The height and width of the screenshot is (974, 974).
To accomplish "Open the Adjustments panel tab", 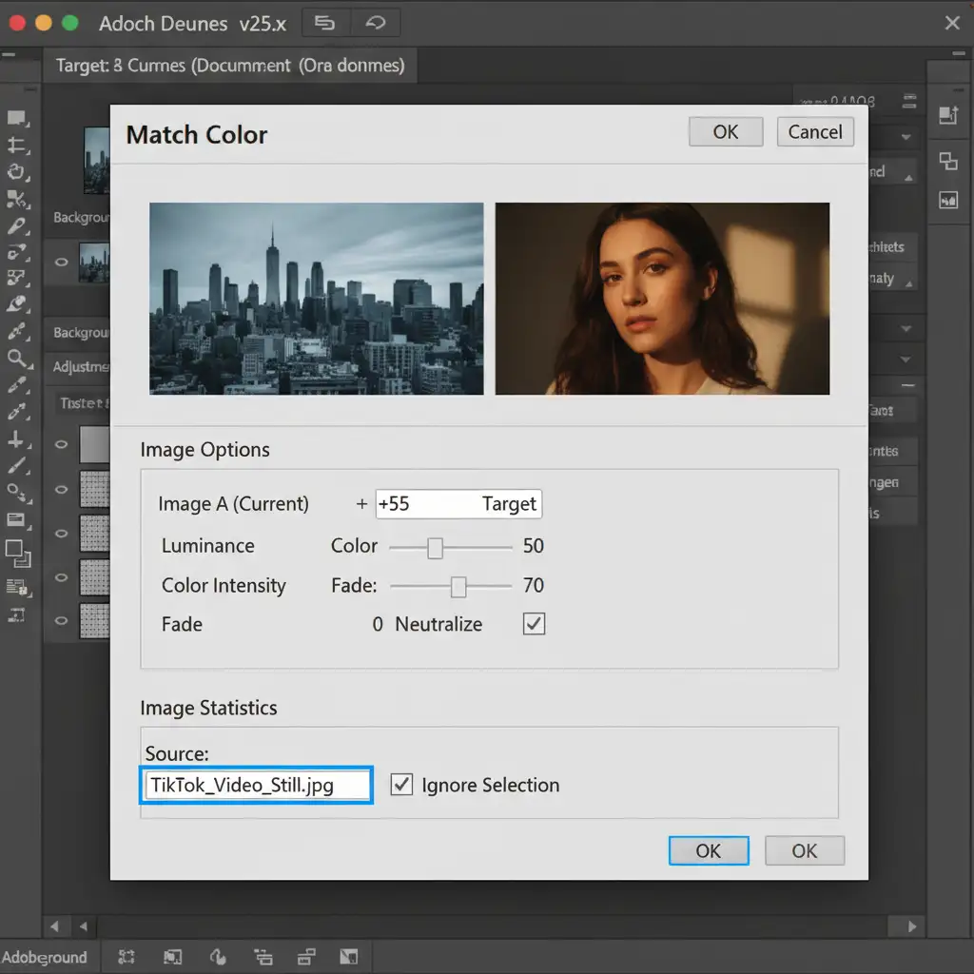I will [x=80, y=366].
